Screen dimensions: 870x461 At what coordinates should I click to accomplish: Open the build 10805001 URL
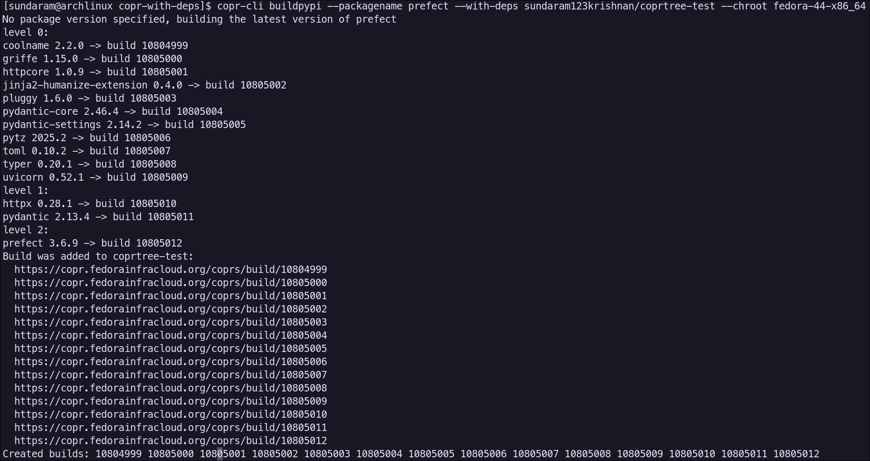click(x=171, y=296)
